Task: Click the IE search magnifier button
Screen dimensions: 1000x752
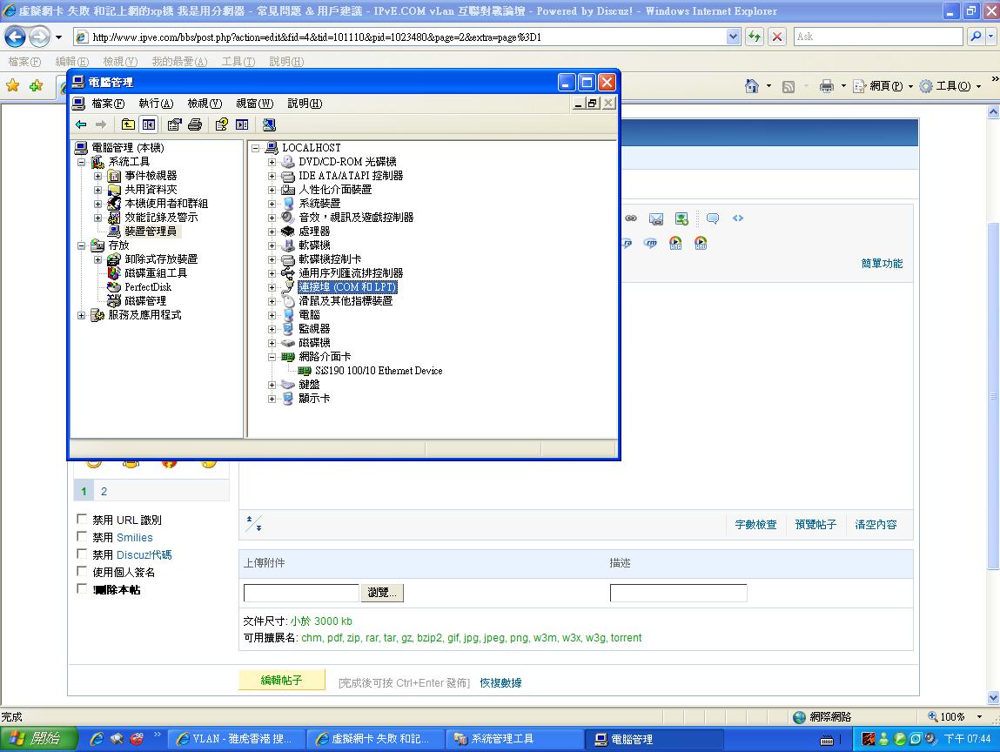Action: 976,37
